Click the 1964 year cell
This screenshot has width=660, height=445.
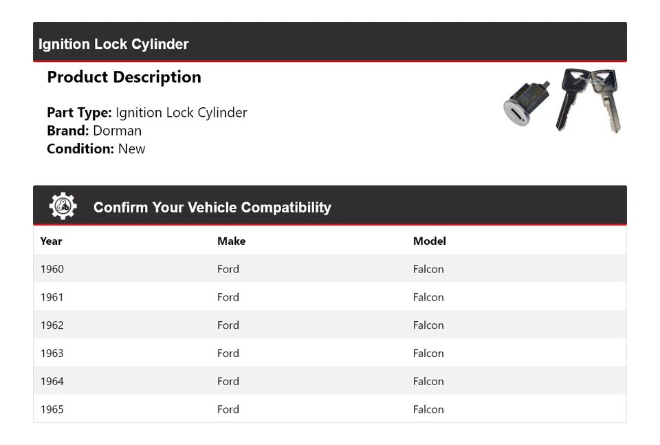click(x=52, y=381)
